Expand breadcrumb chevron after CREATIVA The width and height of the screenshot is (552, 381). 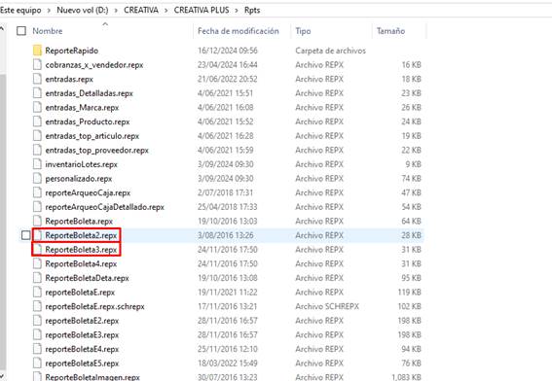[x=166, y=11]
